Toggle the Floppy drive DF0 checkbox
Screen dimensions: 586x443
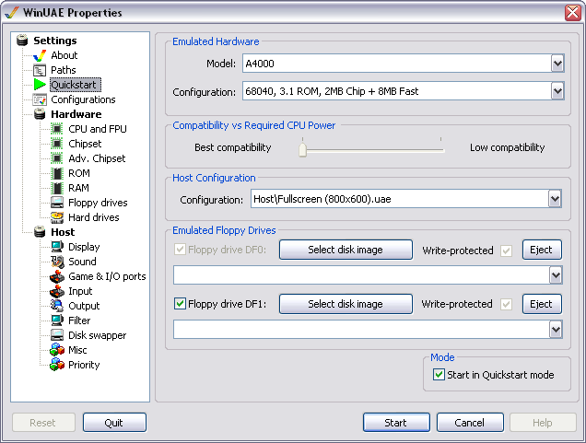pyautogui.click(x=180, y=250)
